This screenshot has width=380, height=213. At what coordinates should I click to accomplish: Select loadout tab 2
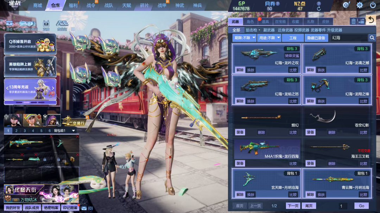click(17, 131)
